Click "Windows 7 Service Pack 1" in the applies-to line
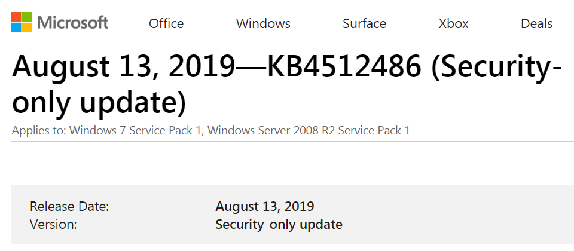The width and height of the screenshot is (574, 251). (136, 131)
